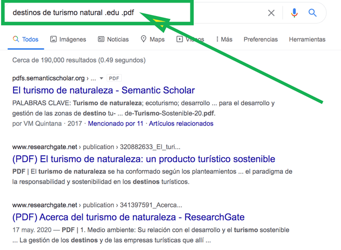Click the Cerca de 190,000 resultados text
This screenshot has width=341, height=250.
tap(78, 60)
